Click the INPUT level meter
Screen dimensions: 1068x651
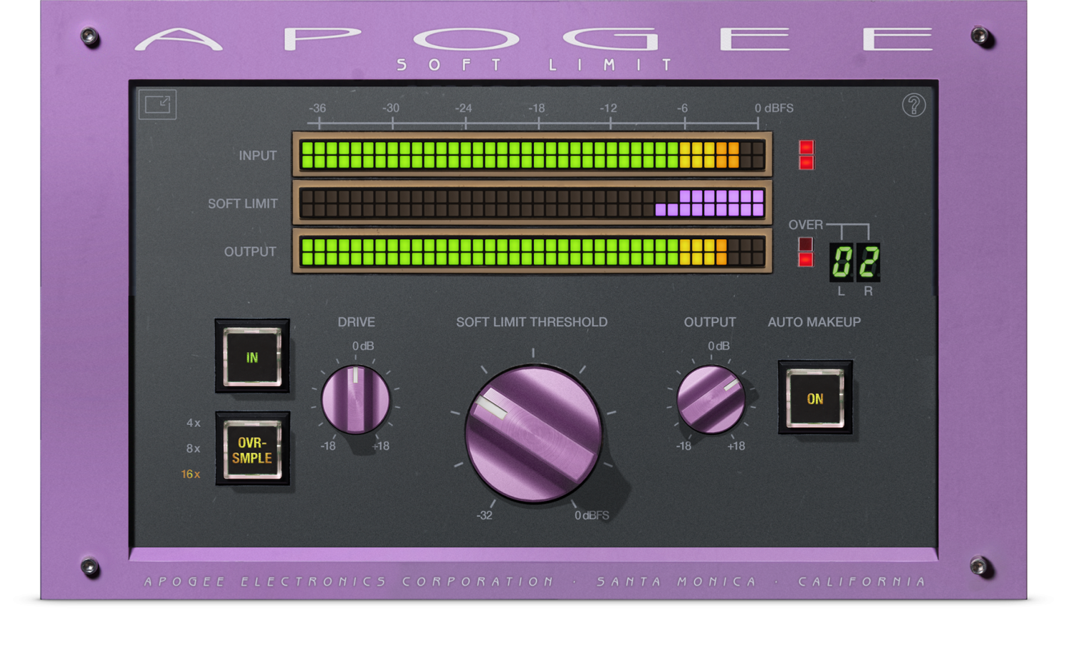[533, 154]
